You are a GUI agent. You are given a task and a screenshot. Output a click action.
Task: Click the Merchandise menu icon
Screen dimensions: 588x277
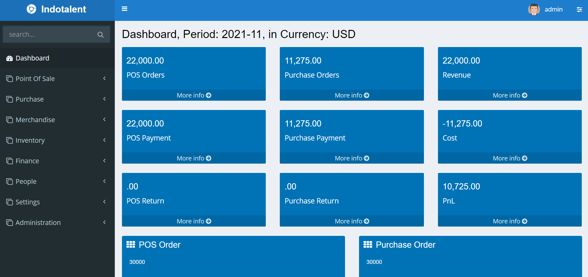(10, 120)
